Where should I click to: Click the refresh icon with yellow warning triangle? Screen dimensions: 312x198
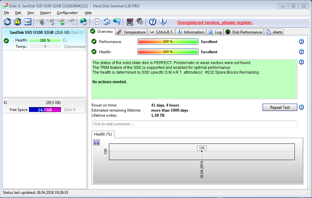pos(18,21)
